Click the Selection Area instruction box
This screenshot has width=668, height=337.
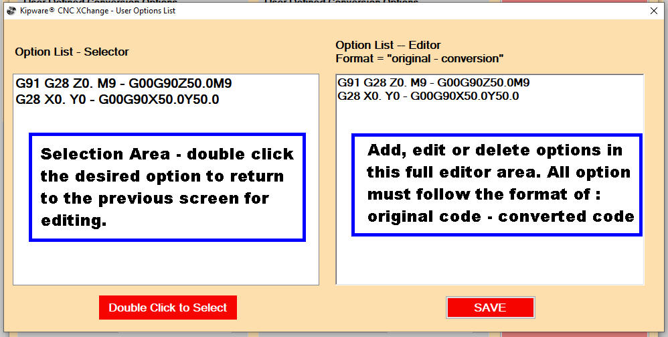[167, 188]
